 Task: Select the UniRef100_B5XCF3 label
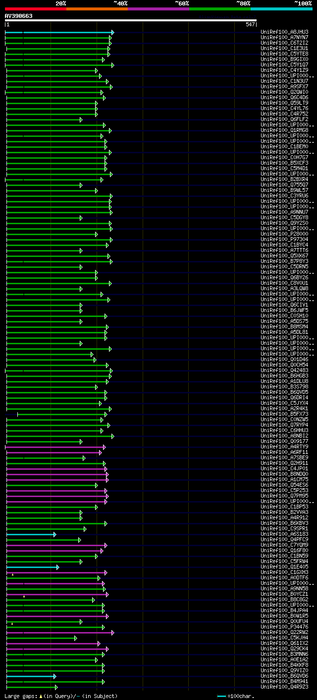point(285,163)
